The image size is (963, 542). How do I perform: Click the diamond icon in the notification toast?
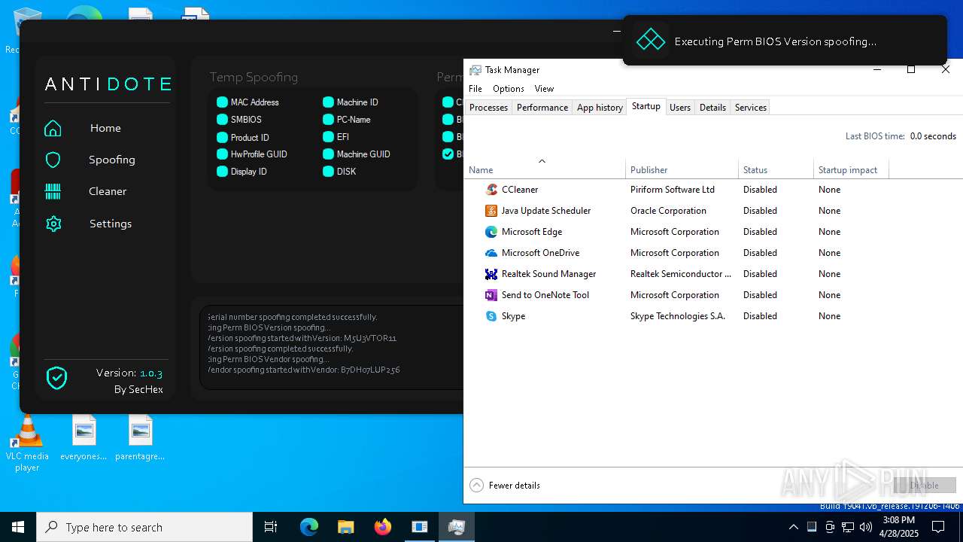point(650,41)
